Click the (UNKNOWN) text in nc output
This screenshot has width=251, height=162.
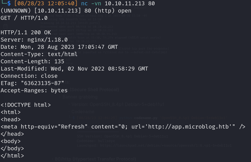[x=16, y=11]
